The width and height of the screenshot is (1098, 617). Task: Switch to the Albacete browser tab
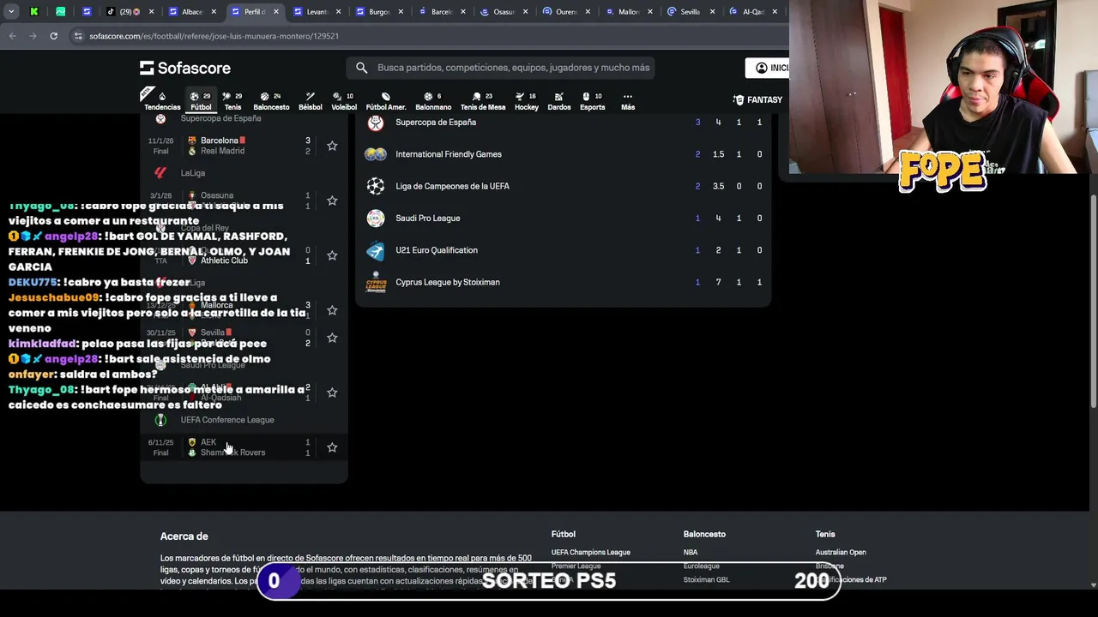coord(193,12)
